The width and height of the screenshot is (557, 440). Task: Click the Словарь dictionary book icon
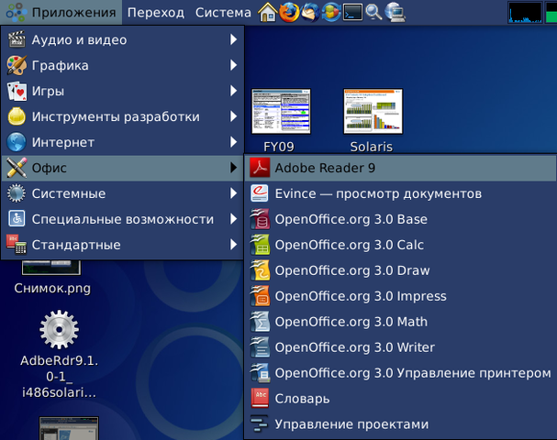(260, 399)
